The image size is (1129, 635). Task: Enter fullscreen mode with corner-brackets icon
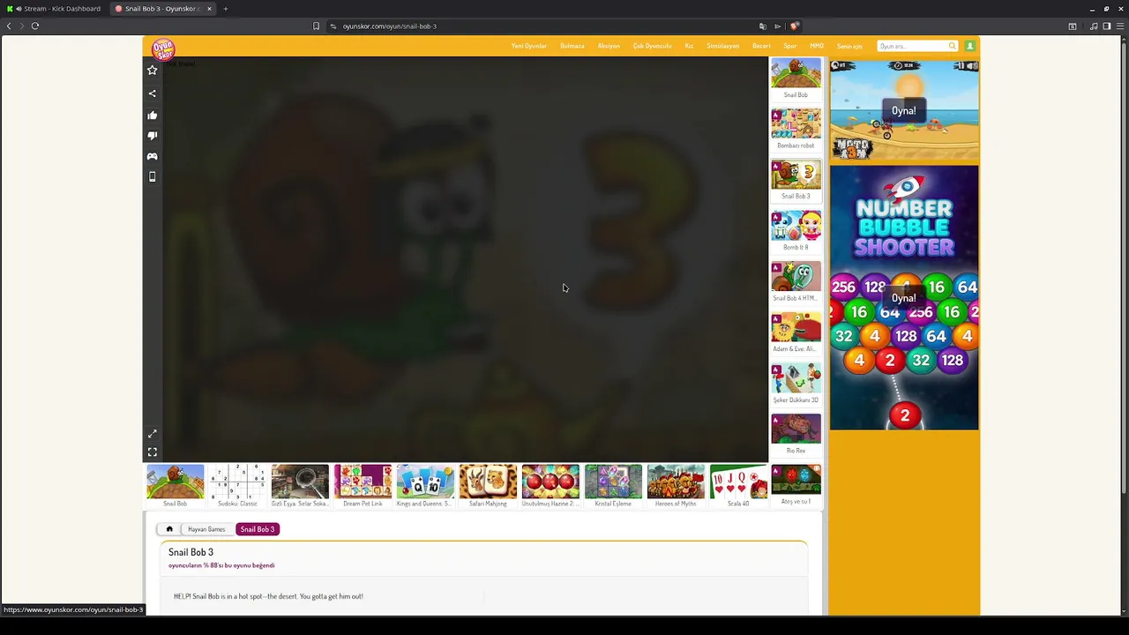(152, 452)
